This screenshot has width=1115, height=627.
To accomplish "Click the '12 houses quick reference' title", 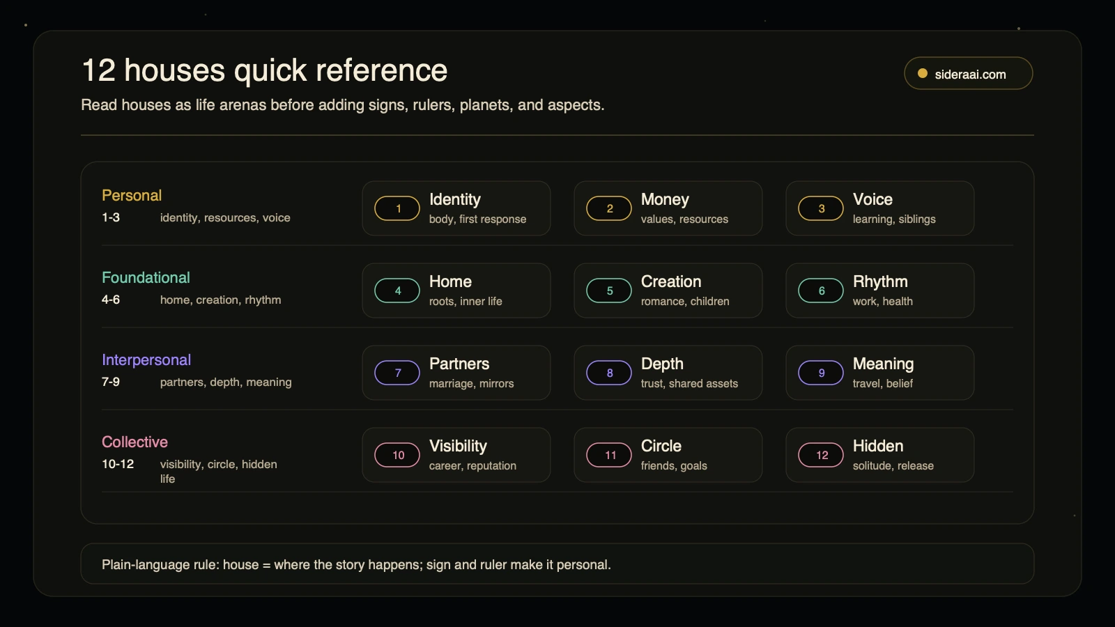I will 265,70.
